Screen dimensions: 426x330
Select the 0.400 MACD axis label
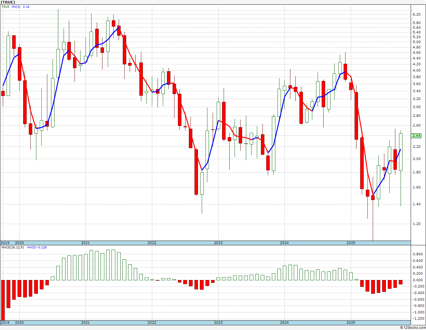click(x=418, y=267)
